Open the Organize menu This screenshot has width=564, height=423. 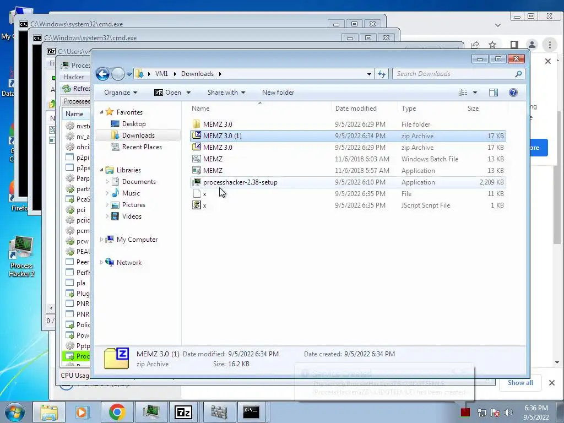coord(121,93)
